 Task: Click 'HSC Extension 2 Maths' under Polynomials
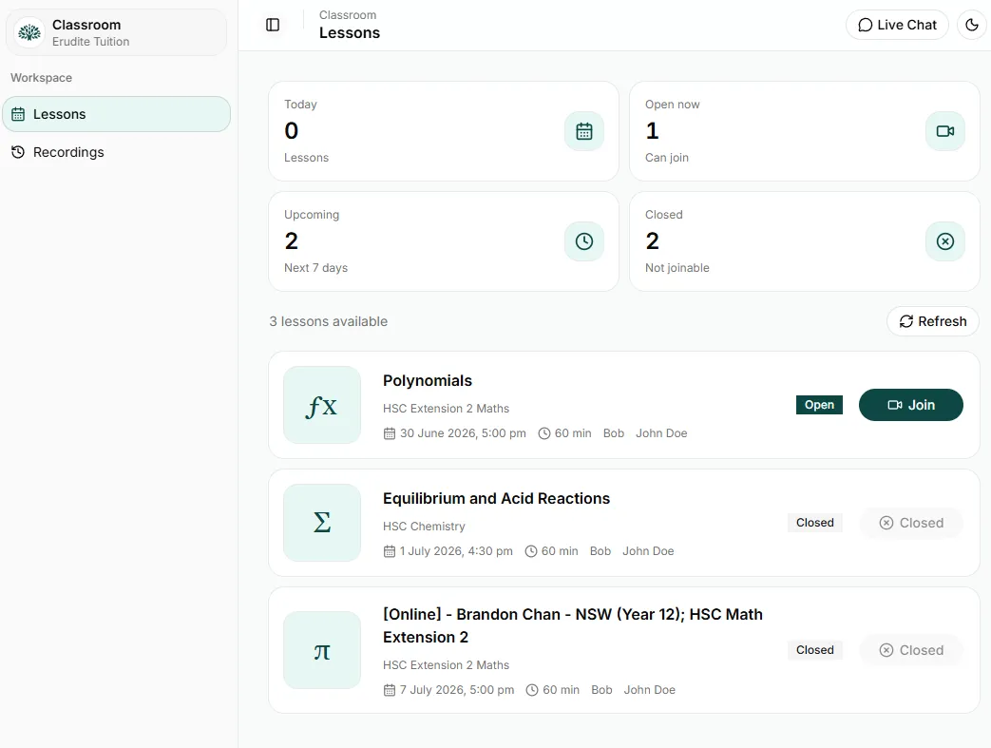click(x=446, y=409)
